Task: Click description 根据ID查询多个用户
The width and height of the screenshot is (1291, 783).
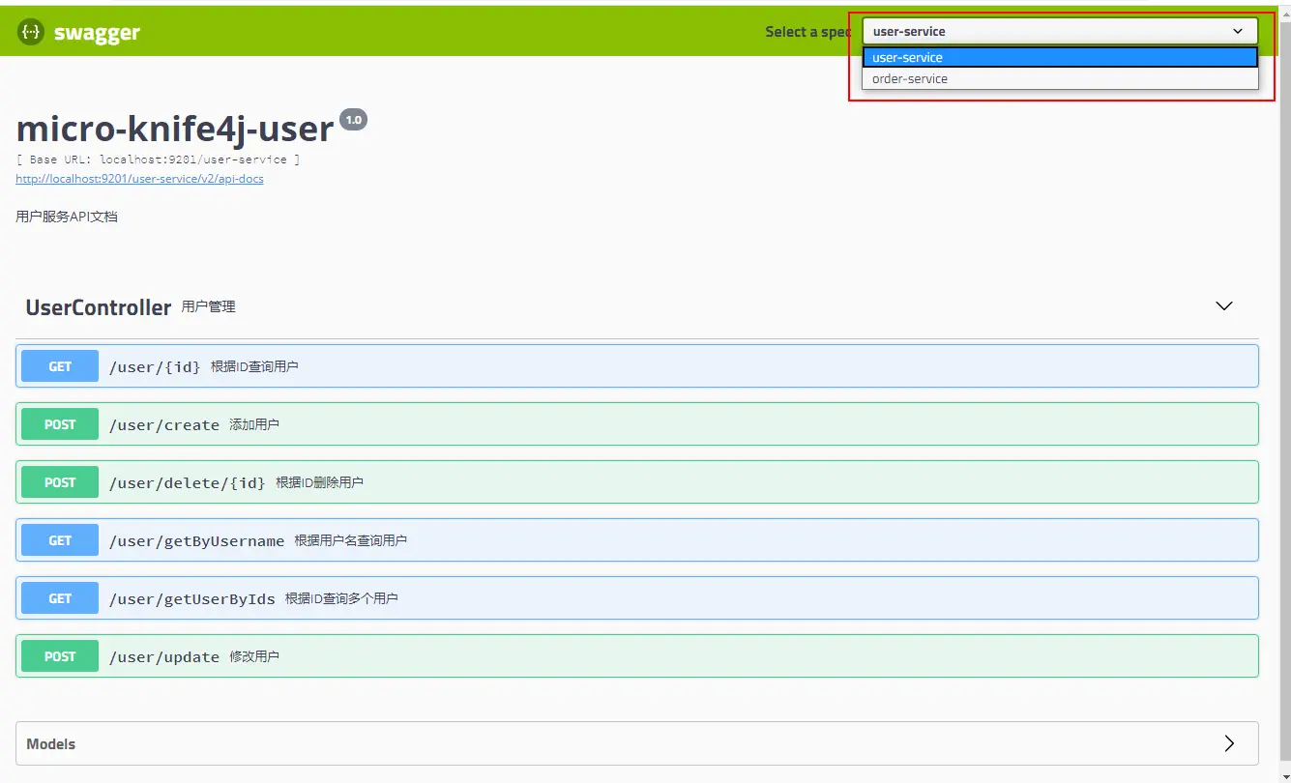Action: pyautogui.click(x=341, y=599)
